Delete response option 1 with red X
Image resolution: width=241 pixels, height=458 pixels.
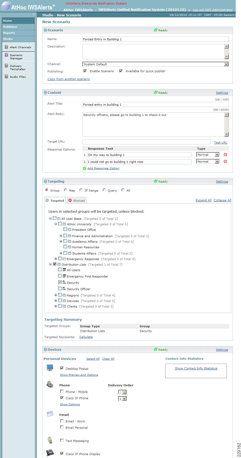pyautogui.click(x=225, y=155)
